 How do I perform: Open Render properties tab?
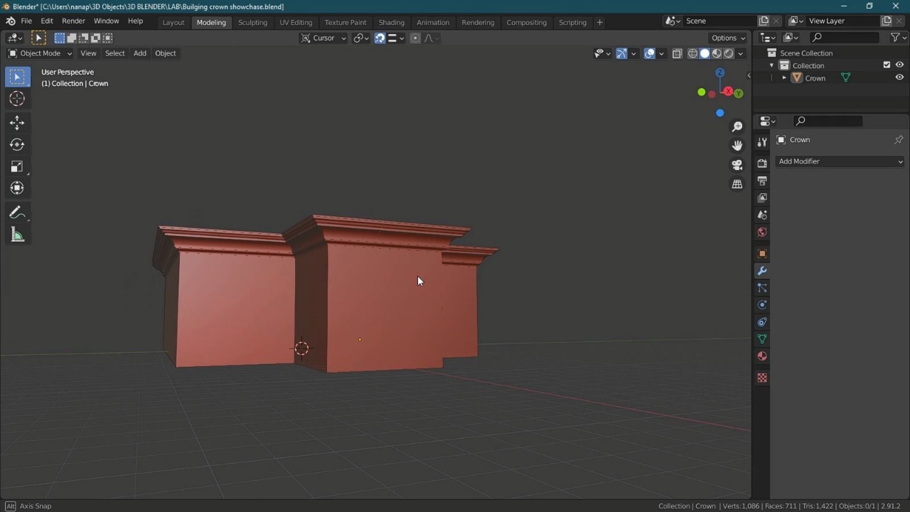[x=762, y=163]
